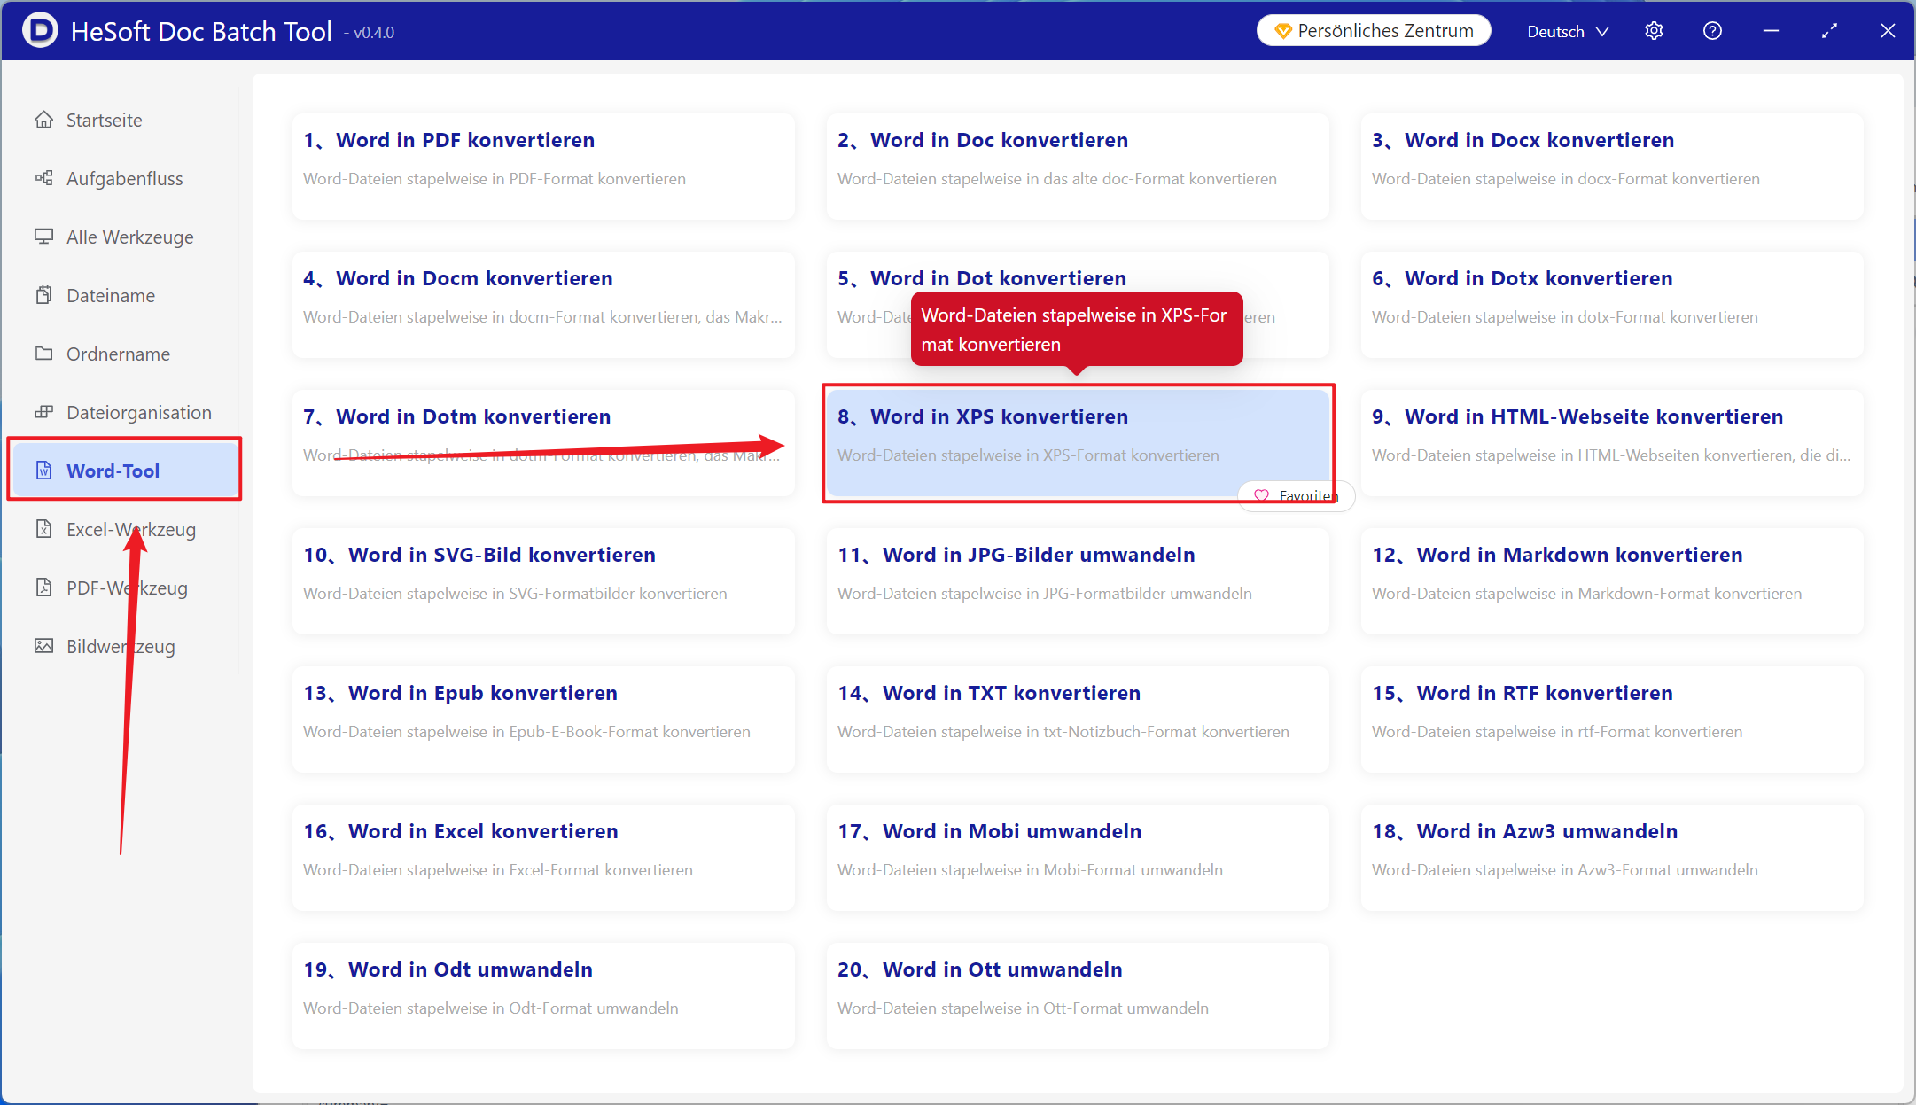Open Word in Docm konvertieren card

pos(543,305)
